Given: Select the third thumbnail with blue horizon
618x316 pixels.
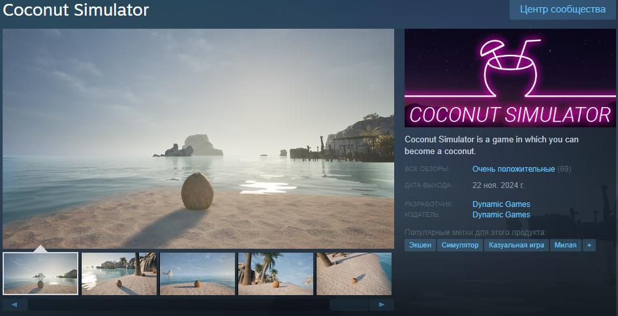Looking at the screenshot, I should tap(197, 274).
